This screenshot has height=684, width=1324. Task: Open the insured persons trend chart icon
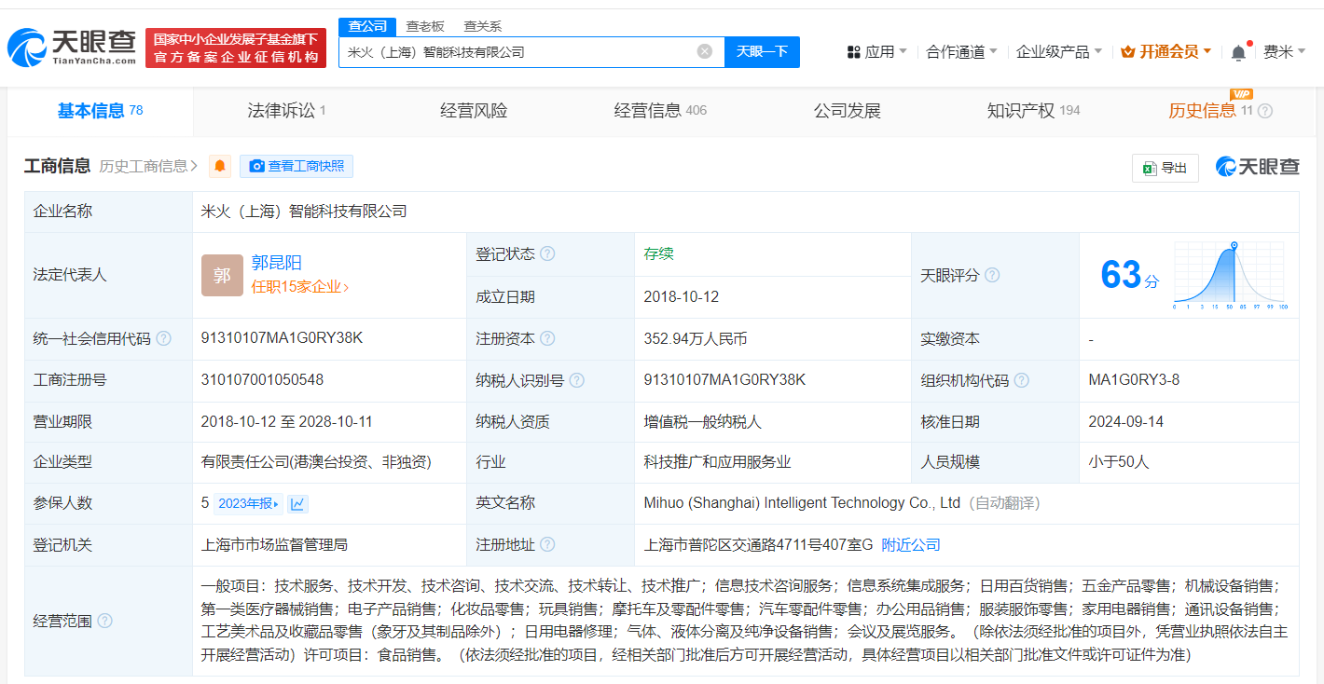point(297,503)
